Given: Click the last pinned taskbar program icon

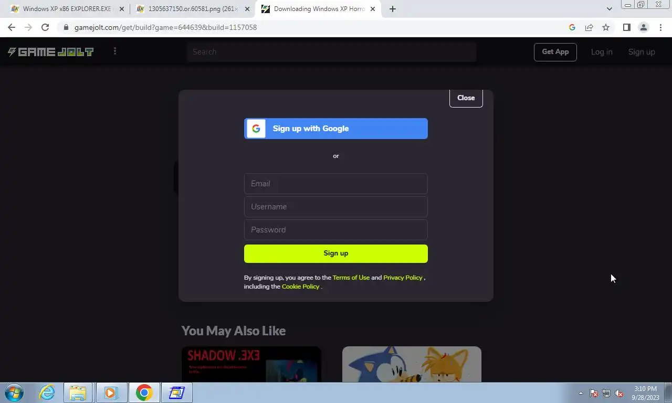Looking at the screenshot, I should [x=176, y=393].
